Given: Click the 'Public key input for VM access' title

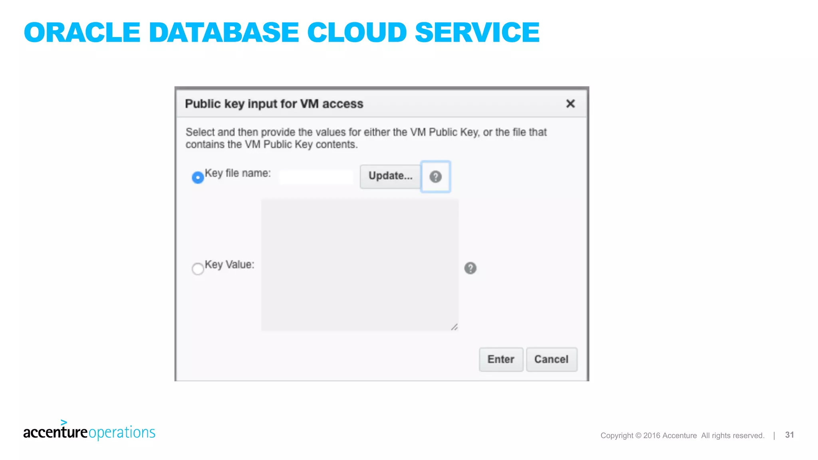Looking at the screenshot, I should click(x=274, y=104).
